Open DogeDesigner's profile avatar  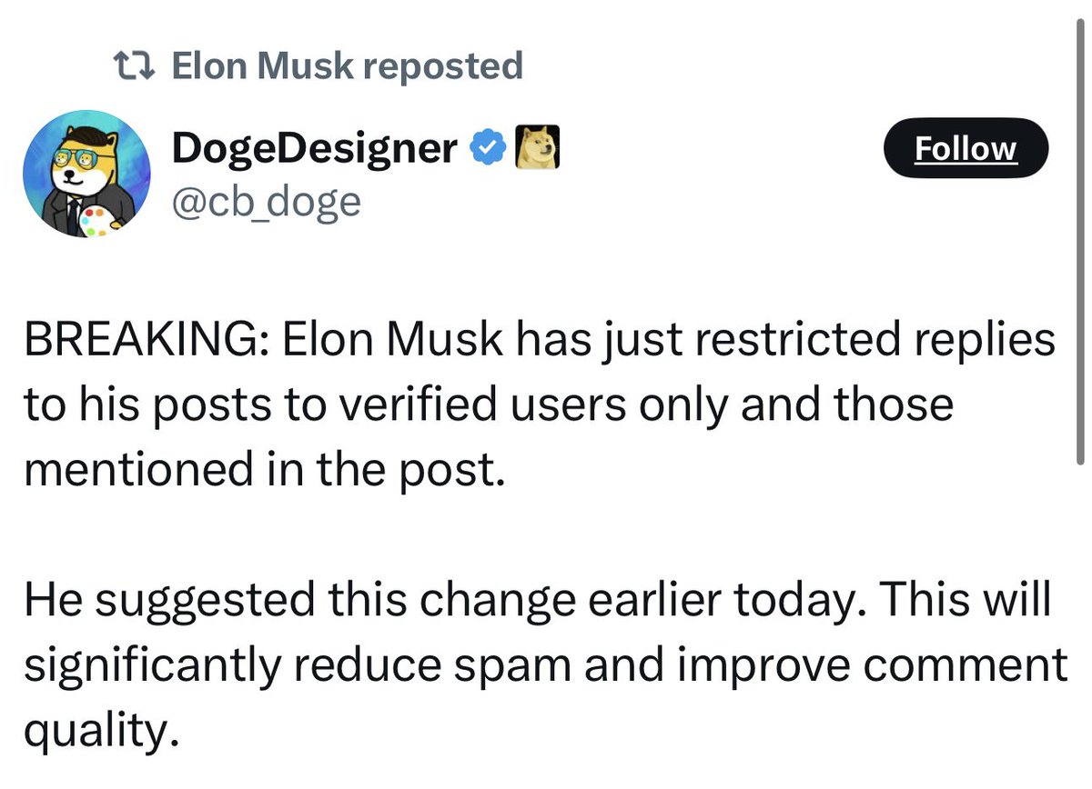pos(86,174)
